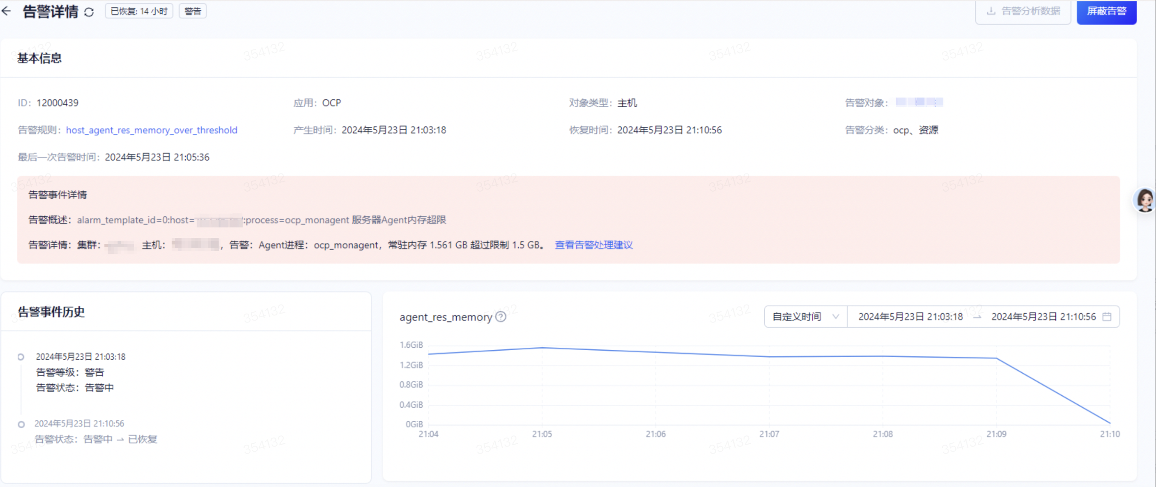The image size is (1156, 487).
Task: Click the 警告 severity tag
Action: [x=192, y=10]
